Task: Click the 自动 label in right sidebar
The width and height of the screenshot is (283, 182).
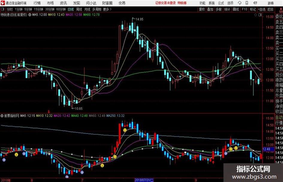Action: [x=279, y=118]
